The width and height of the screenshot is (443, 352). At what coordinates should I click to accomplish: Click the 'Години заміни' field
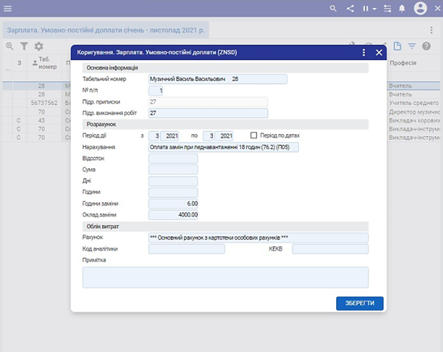(x=173, y=204)
